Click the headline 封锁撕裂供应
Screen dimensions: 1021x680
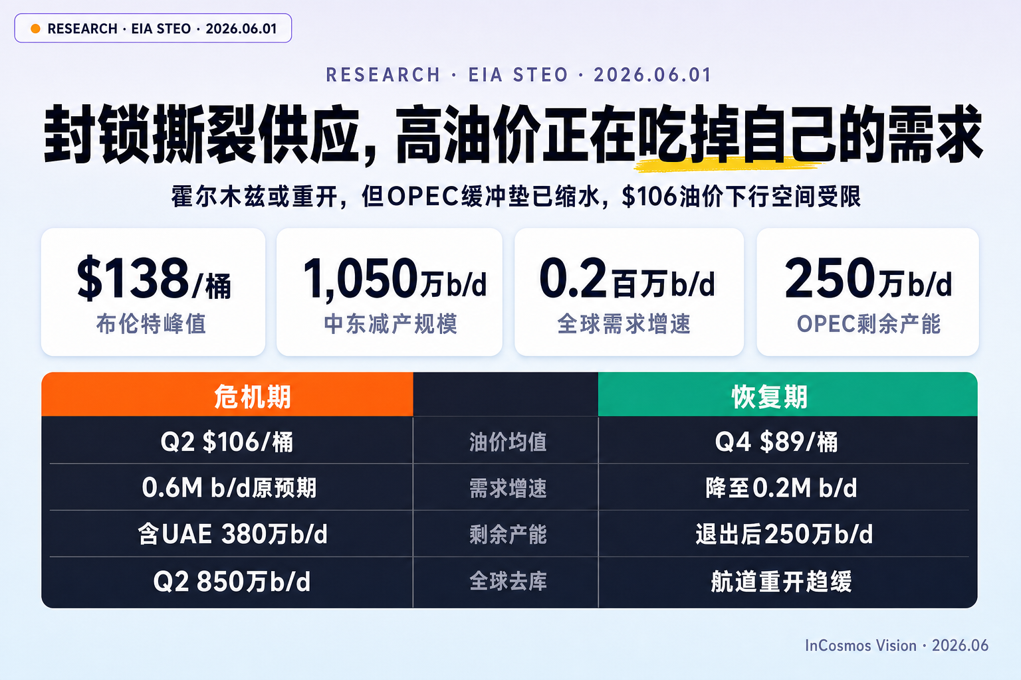tap(202, 135)
